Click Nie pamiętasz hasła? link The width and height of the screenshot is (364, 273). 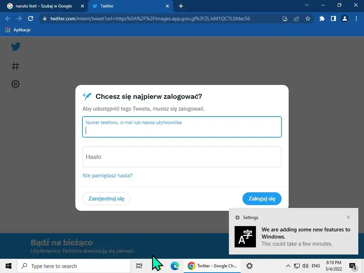pyautogui.click(x=107, y=176)
